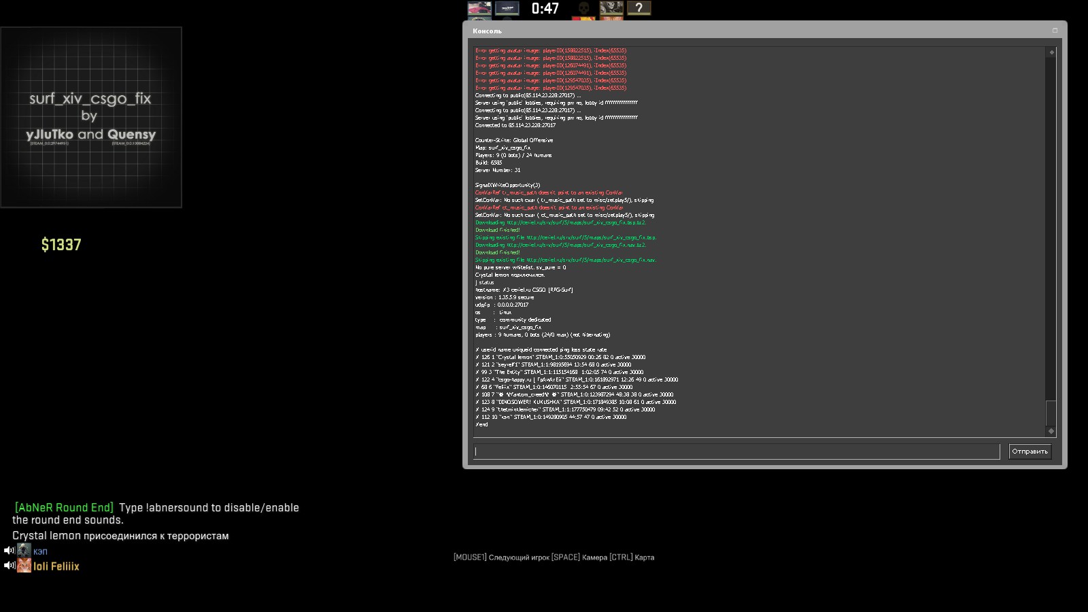The height and width of the screenshot is (612, 1088).
Task: Click the console command input field
Action: [x=736, y=452]
